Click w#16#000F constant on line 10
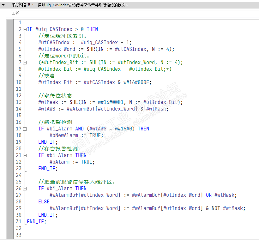259x240 pixels. [136, 82]
